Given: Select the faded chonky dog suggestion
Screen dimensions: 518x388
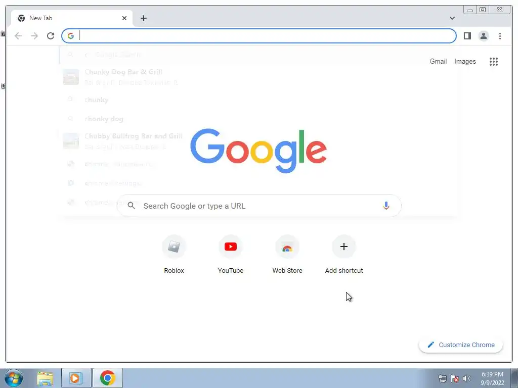Looking at the screenshot, I should pyautogui.click(x=258, y=119).
